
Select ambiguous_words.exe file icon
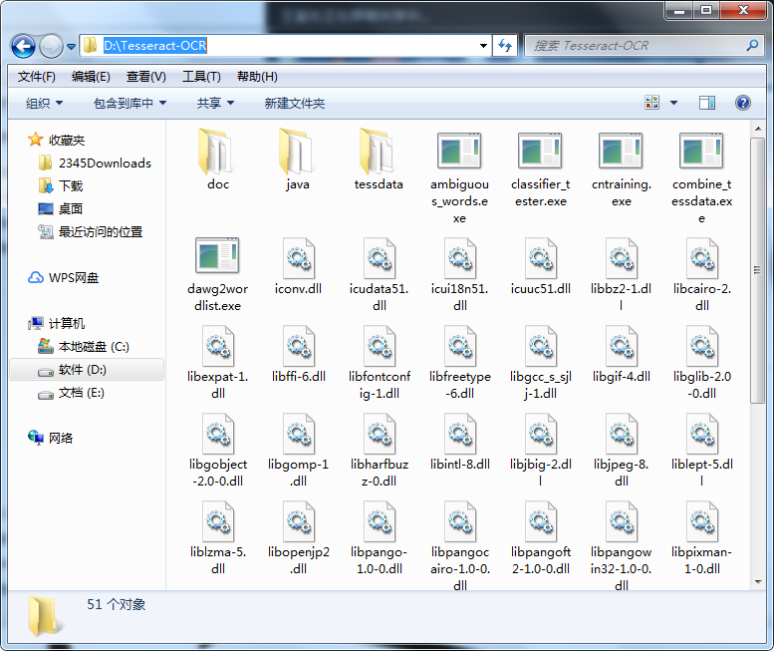click(459, 151)
